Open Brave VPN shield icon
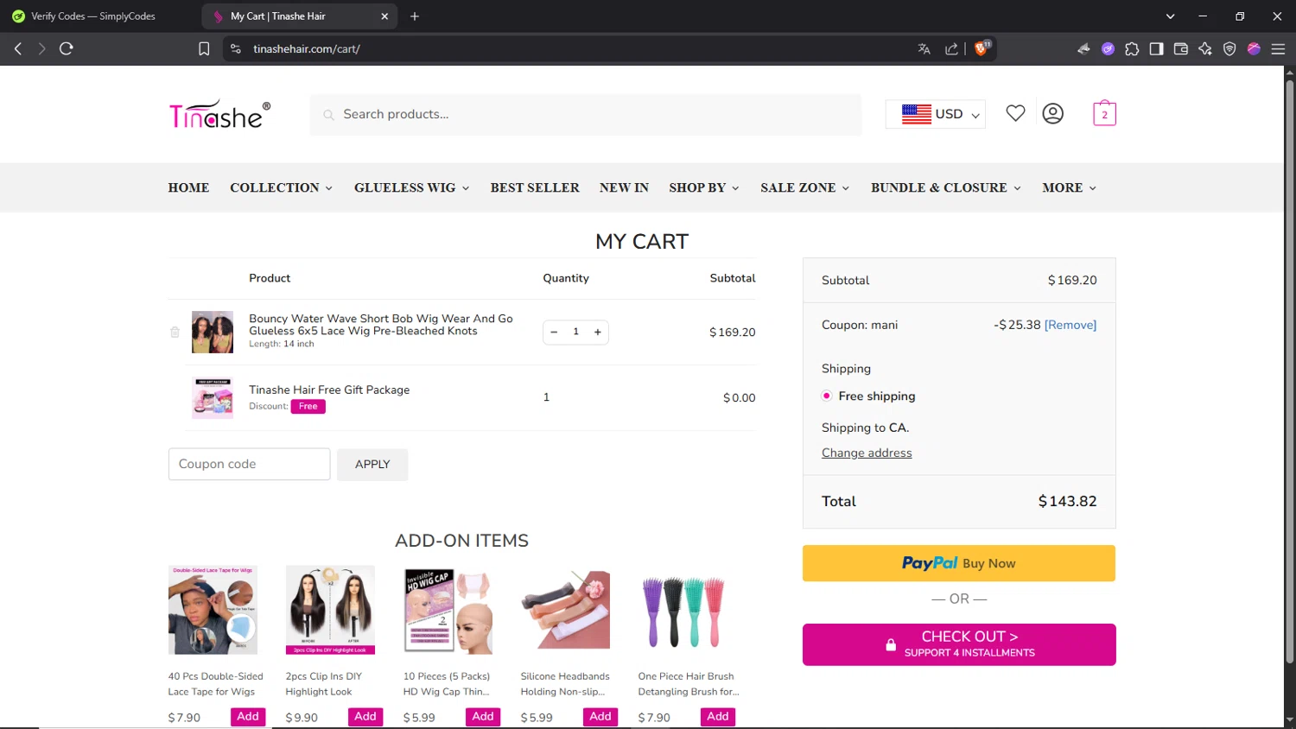The image size is (1296, 729). (1229, 48)
